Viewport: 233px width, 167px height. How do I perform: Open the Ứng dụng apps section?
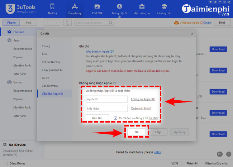pos(76,9)
